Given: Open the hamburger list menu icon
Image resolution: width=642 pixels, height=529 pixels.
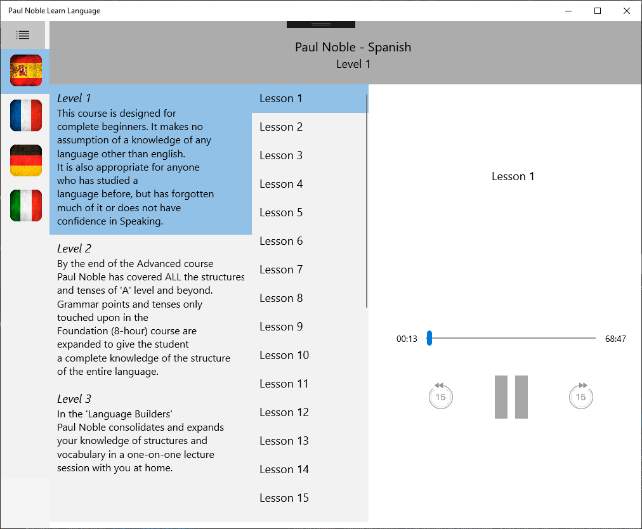Looking at the screenshot, I should coord(23,35).
